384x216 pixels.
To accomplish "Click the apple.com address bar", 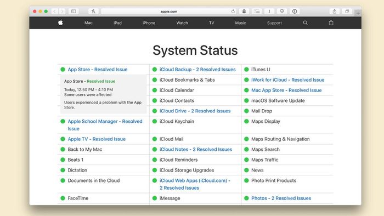I will [169, 12].
